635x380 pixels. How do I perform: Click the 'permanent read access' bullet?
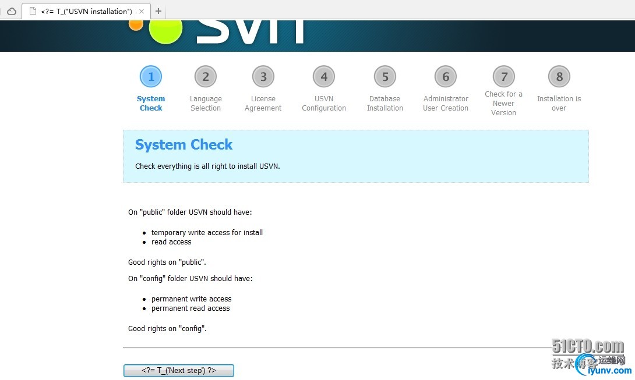[x=190, y=308]
